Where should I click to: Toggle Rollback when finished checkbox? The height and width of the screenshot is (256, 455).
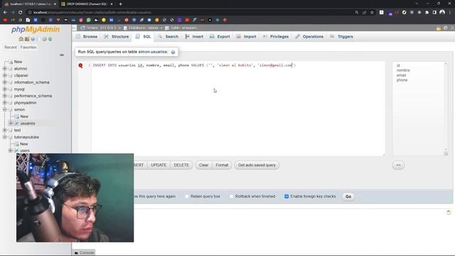coord(231,196)
